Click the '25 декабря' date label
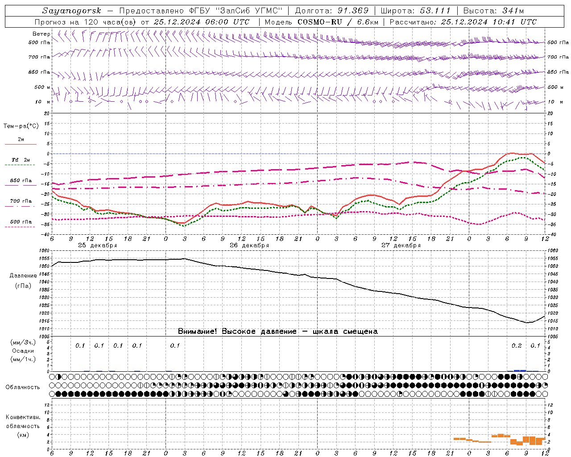Screen dimensions: 571x457 [97, 245]
